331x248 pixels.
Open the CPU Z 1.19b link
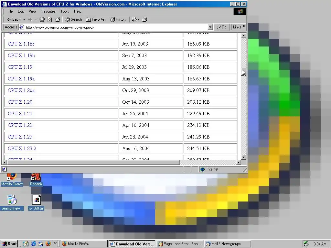tap(21, 56)
